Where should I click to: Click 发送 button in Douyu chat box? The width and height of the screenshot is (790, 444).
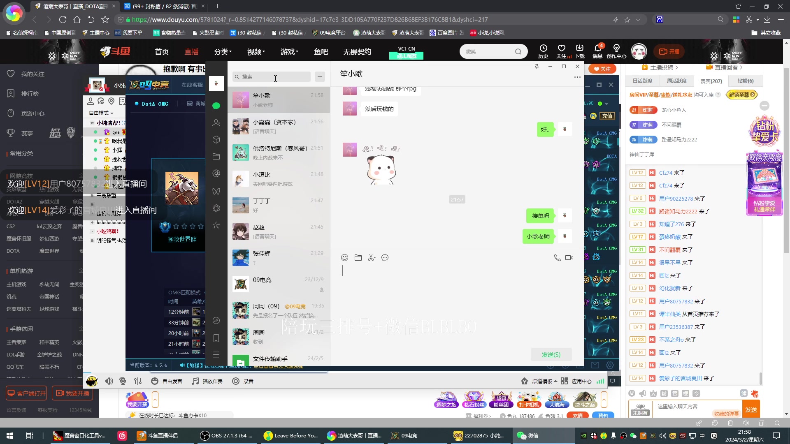pyautogui.click(x=751, y=410)
